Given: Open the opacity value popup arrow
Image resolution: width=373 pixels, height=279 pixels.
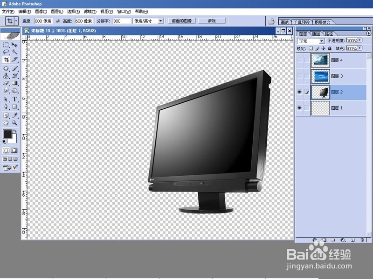Looking at the screenshot, I should tap(359, 41).
